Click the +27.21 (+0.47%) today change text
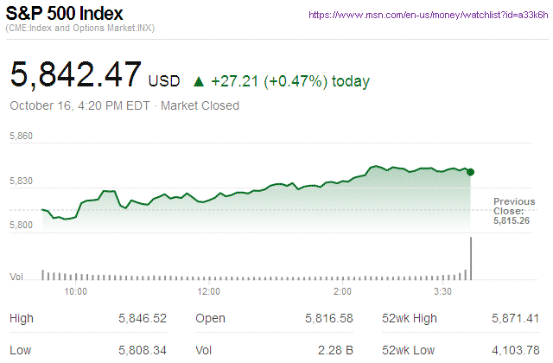The height and width of the screenshot is (363, 553). tap(289, 81)
